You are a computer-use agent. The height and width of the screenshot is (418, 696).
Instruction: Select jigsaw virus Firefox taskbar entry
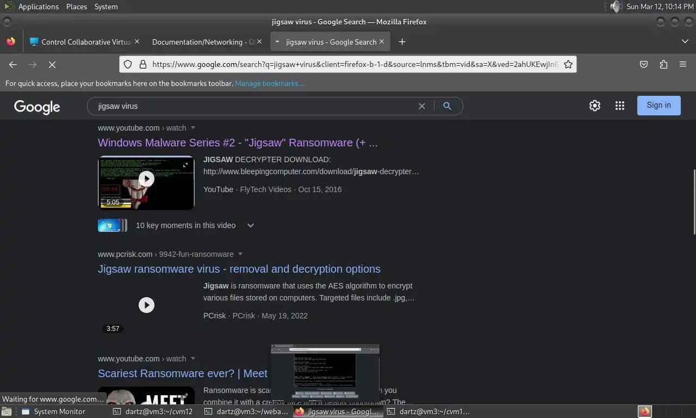tap(338, 411)
